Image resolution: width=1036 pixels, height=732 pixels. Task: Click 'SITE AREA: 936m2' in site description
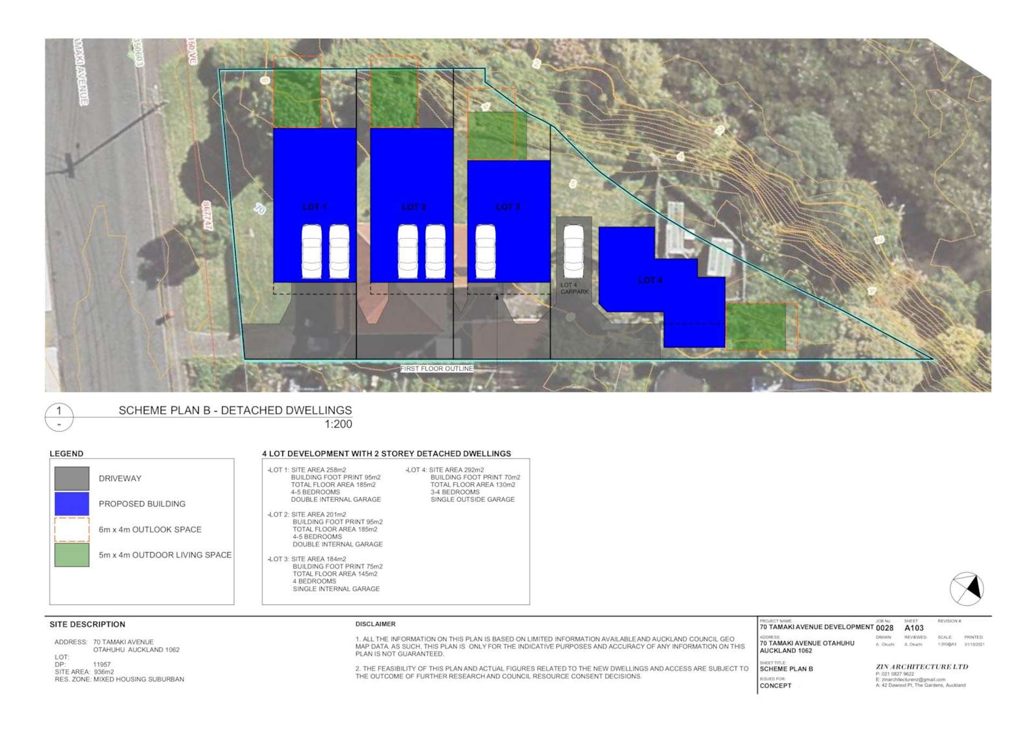(x=84, y=672)
